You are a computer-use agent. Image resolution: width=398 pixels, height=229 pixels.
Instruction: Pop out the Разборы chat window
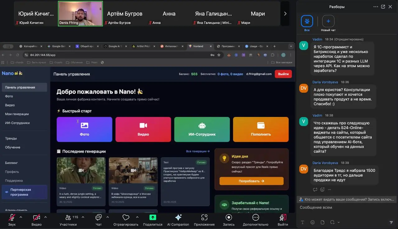click(x=383, y=7)
